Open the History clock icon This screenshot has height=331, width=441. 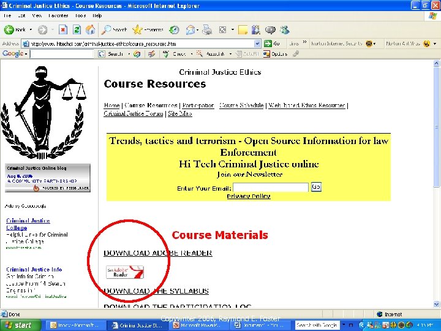(x=175, y=30)
